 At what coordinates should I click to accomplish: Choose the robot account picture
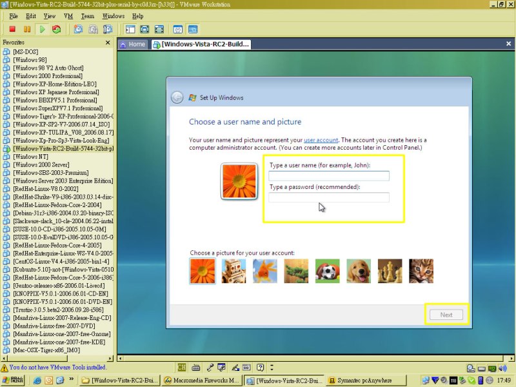(x=233, y=271)
